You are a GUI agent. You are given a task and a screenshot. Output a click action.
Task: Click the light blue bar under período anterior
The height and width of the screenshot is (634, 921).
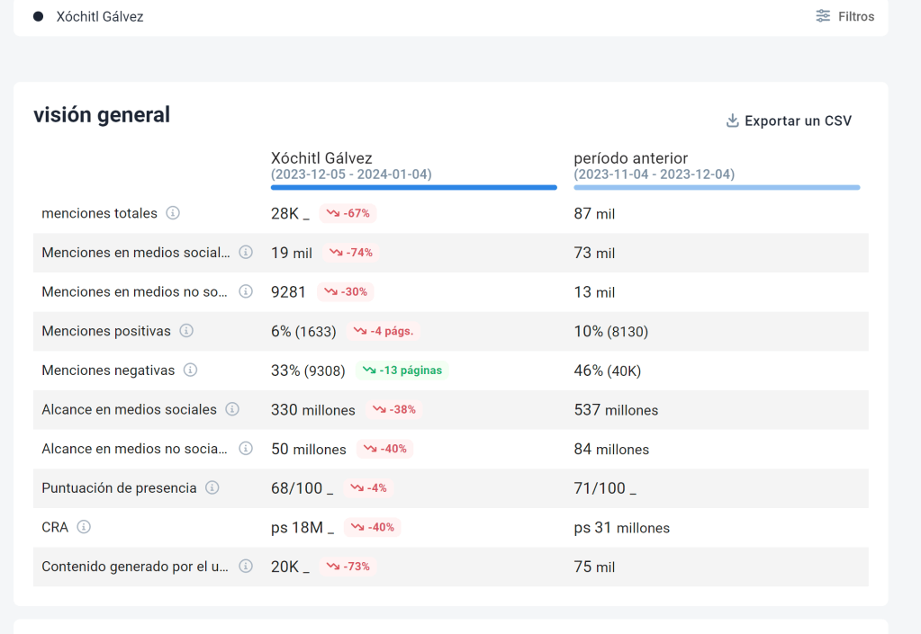click(717, 187)
